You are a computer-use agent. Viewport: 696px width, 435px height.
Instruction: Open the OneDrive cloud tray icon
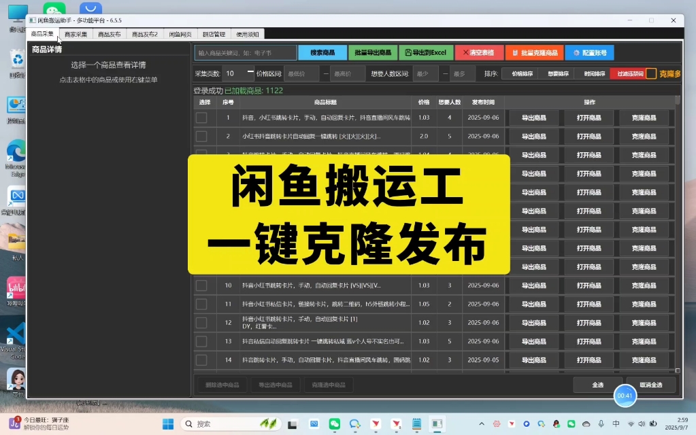586,424
